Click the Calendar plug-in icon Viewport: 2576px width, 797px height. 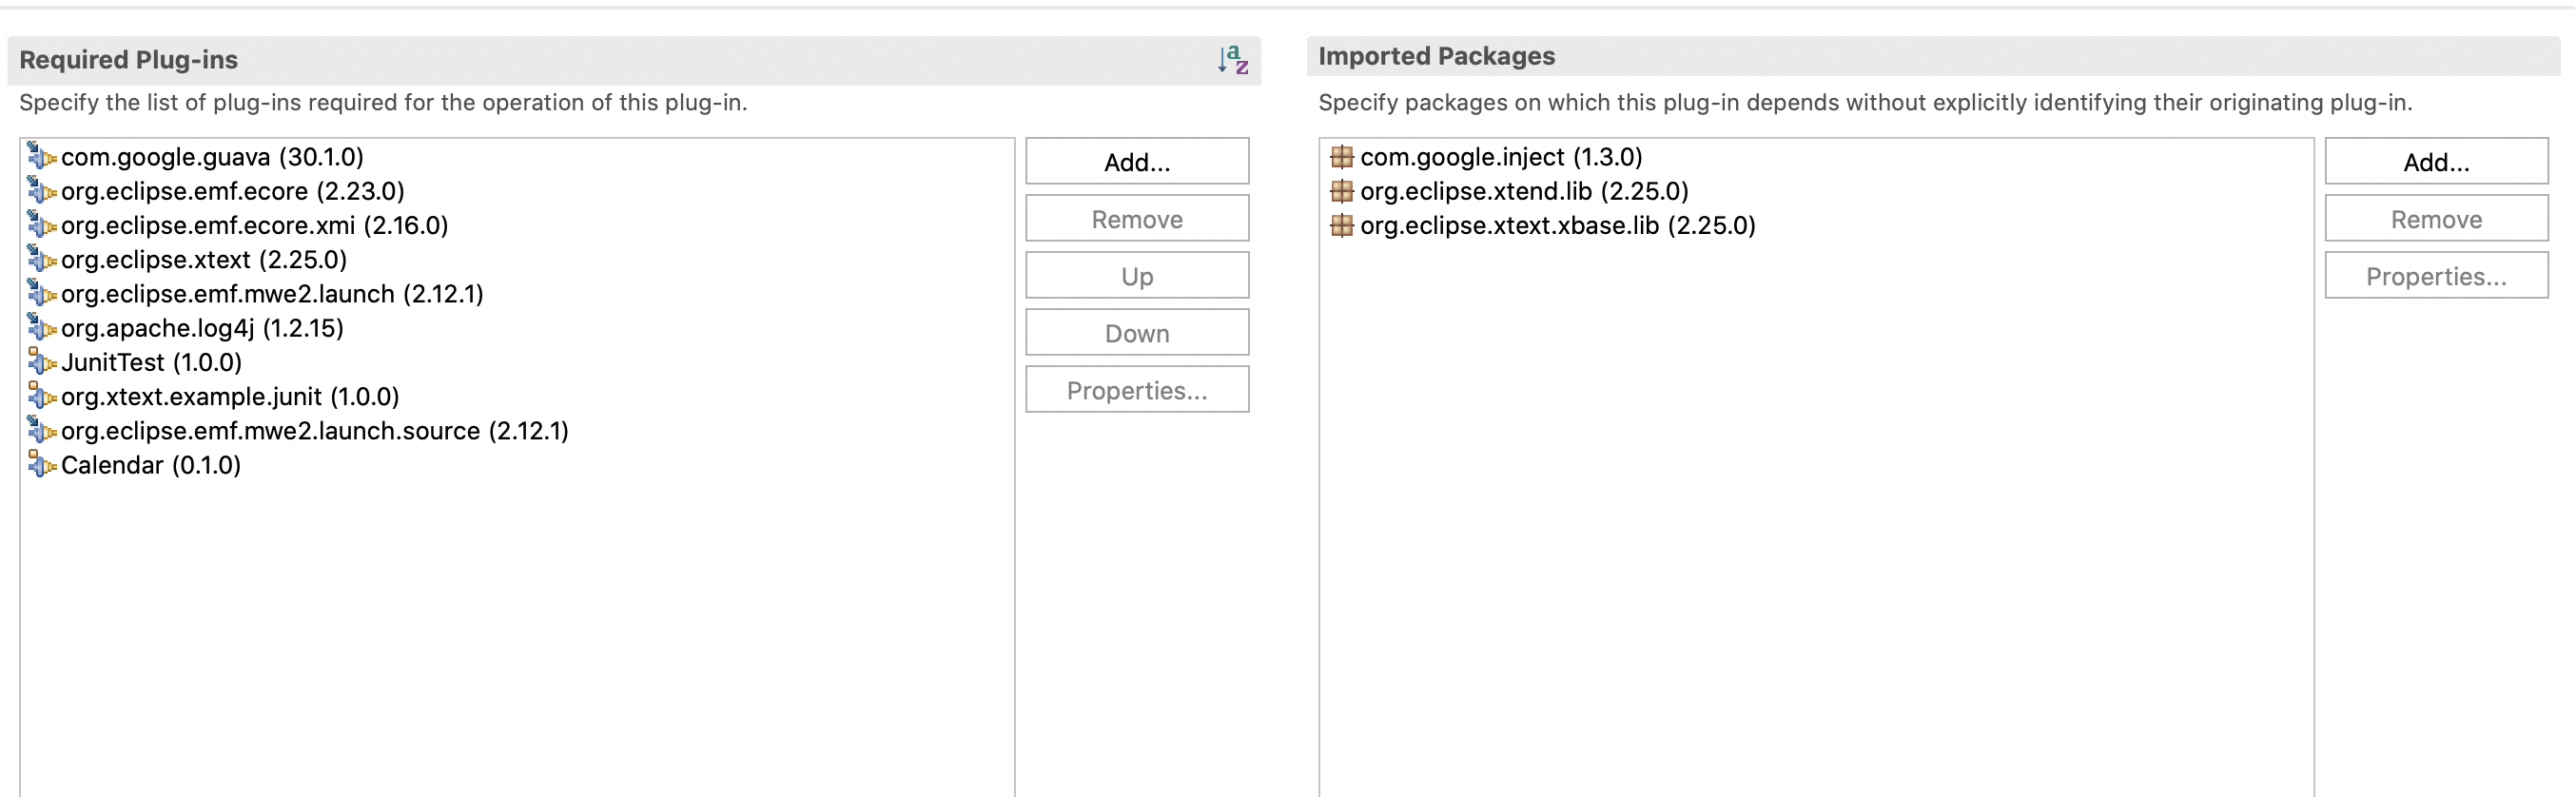coord(41,464)
